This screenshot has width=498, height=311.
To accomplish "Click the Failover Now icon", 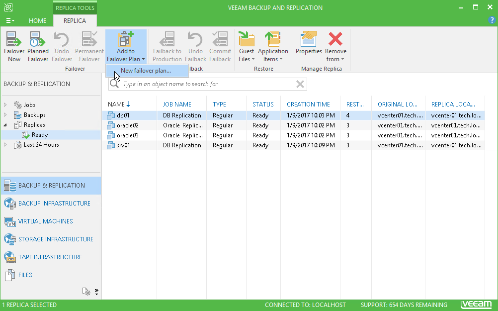I will tap(14, 39).
